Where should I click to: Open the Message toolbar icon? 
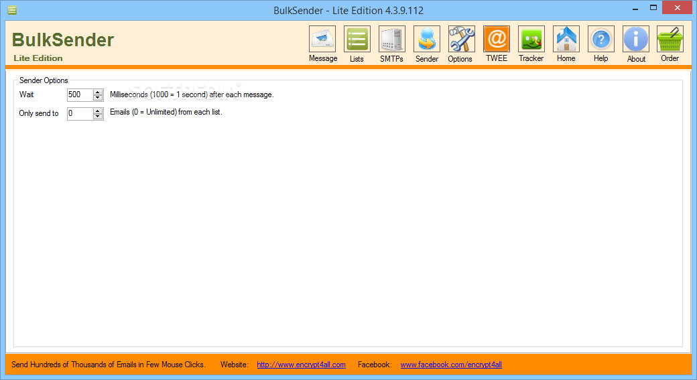322,39
